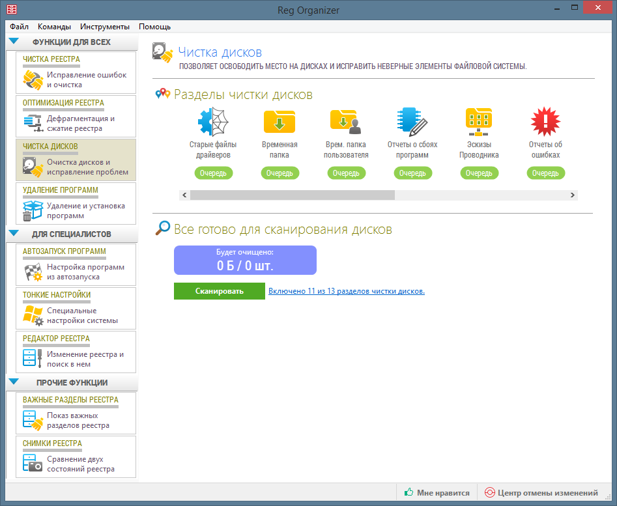
Task: Select the Отчеты об ошибках red alert icon
Action: (x=545, y=122)
